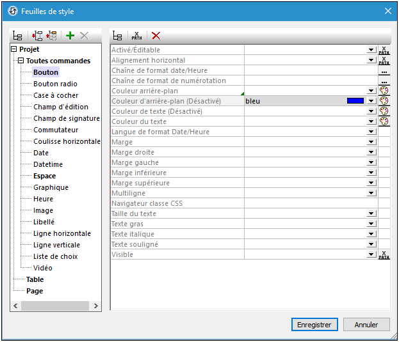Open the Alignement horizontal dropdown

(371, 60)
